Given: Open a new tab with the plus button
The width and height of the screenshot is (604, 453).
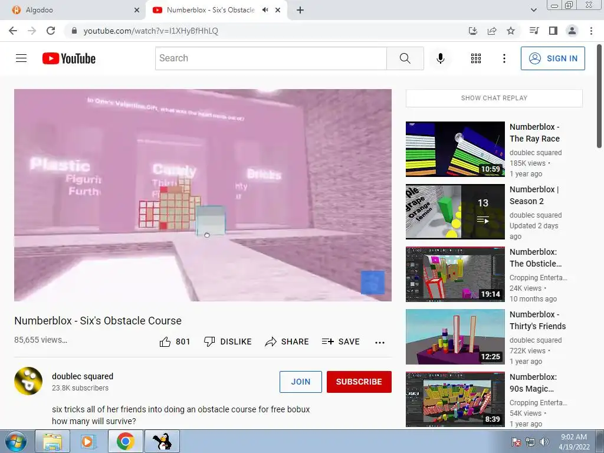Looking at the screenshot, I should [300, 10].
